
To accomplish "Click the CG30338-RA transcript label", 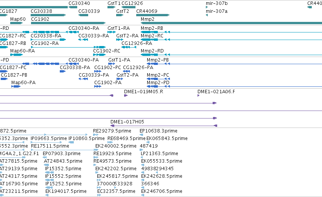I will (x=46, y=36).
